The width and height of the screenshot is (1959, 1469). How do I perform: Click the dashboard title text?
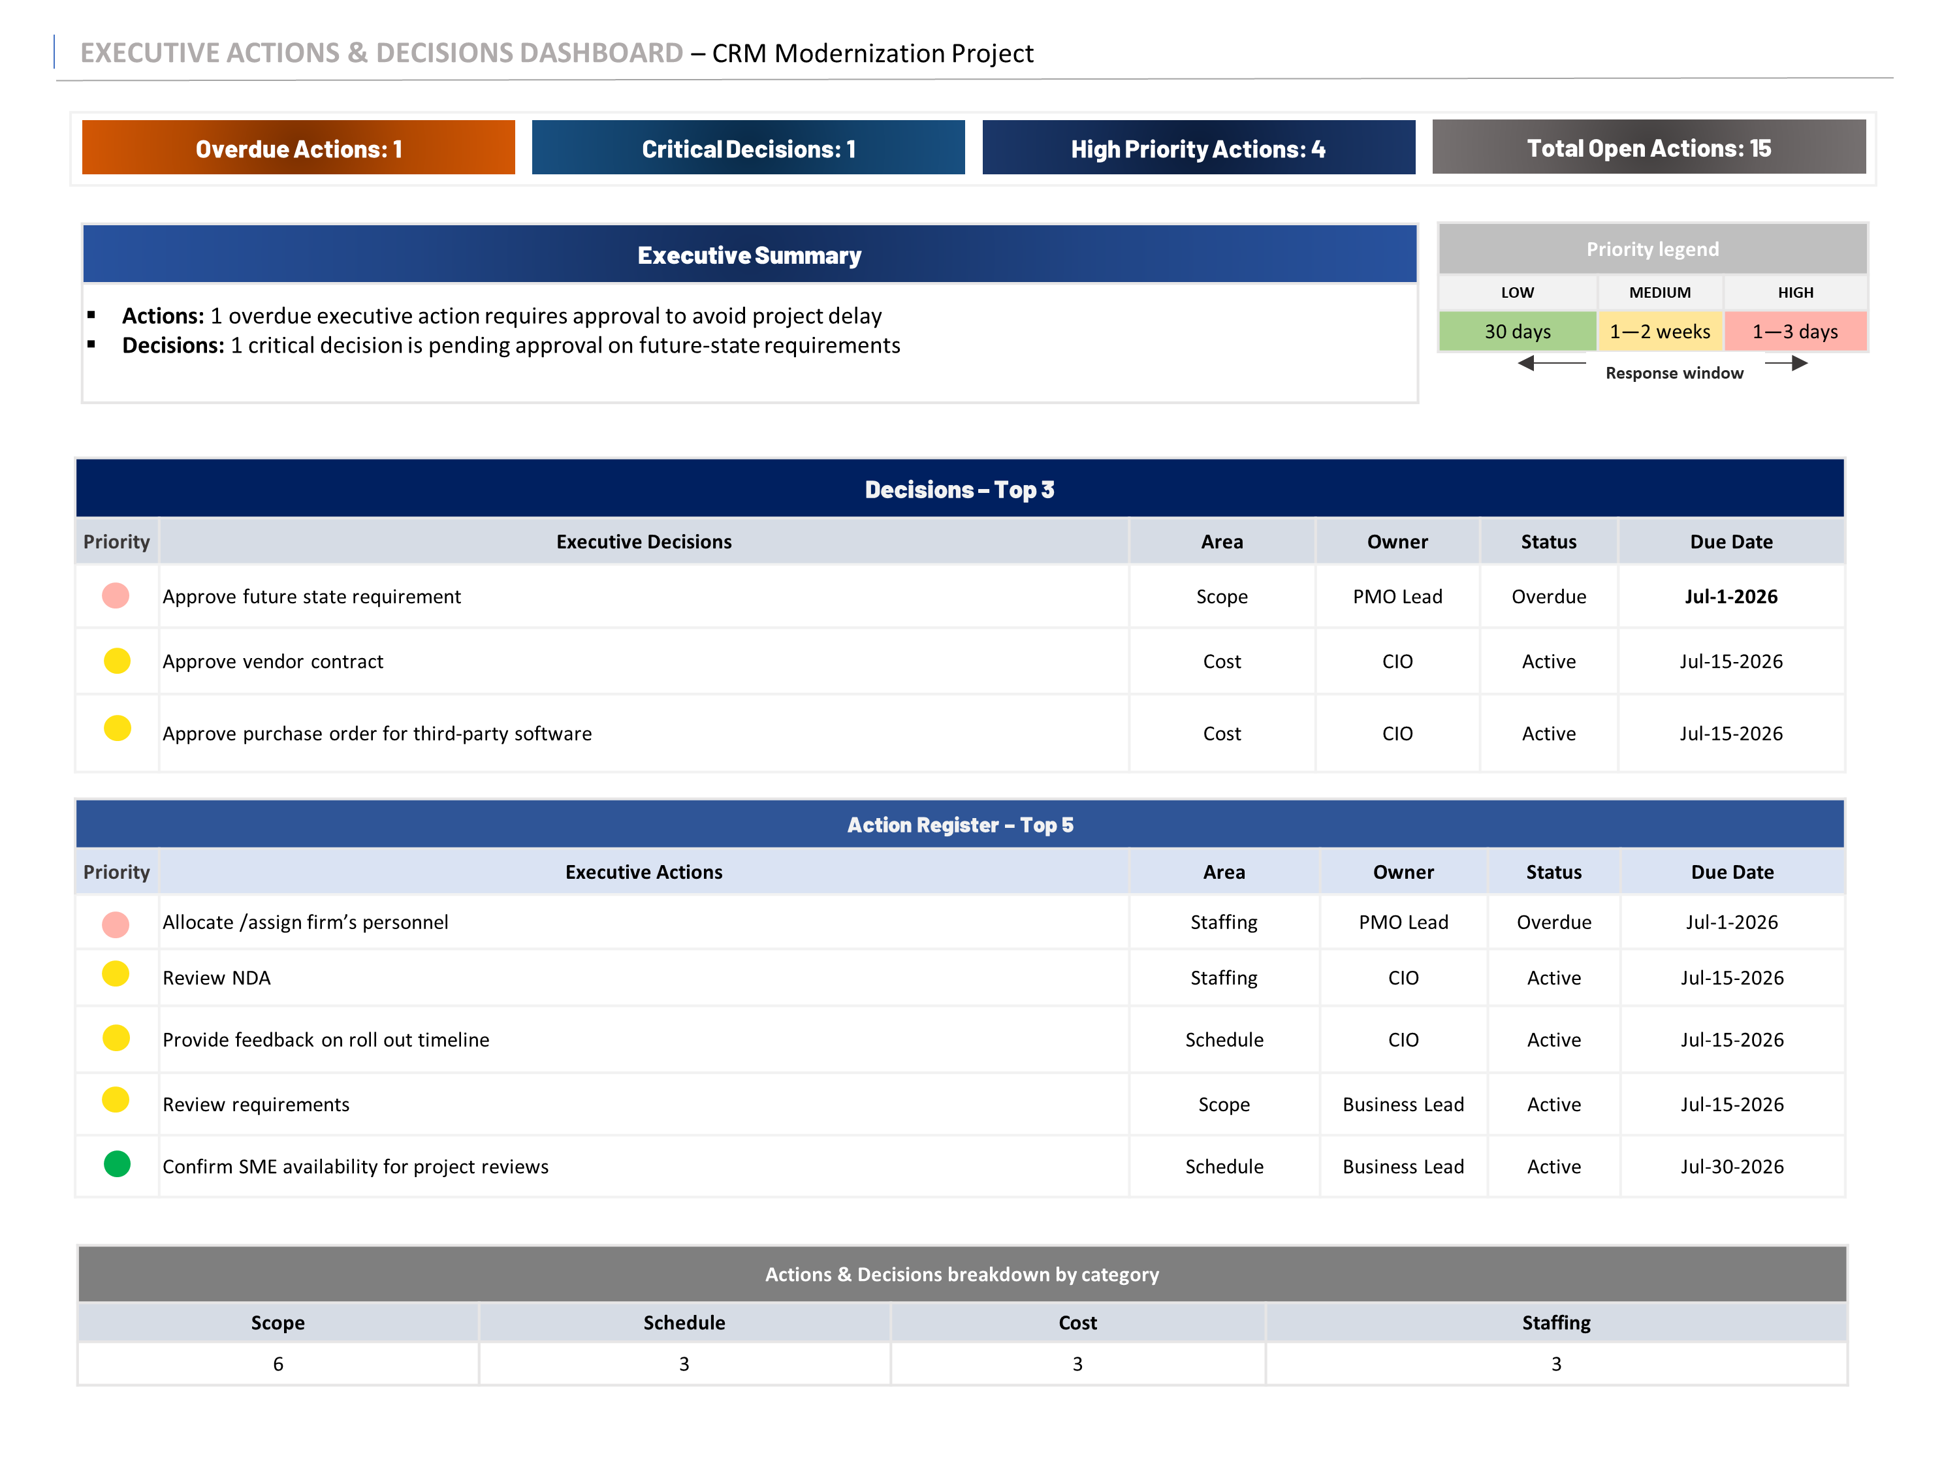(557, 53)
